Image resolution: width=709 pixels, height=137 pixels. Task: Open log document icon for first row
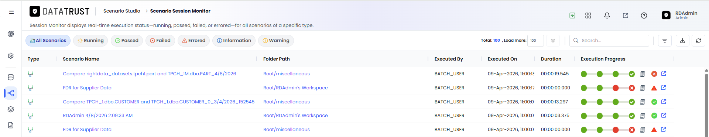click(x=643, y=74)
